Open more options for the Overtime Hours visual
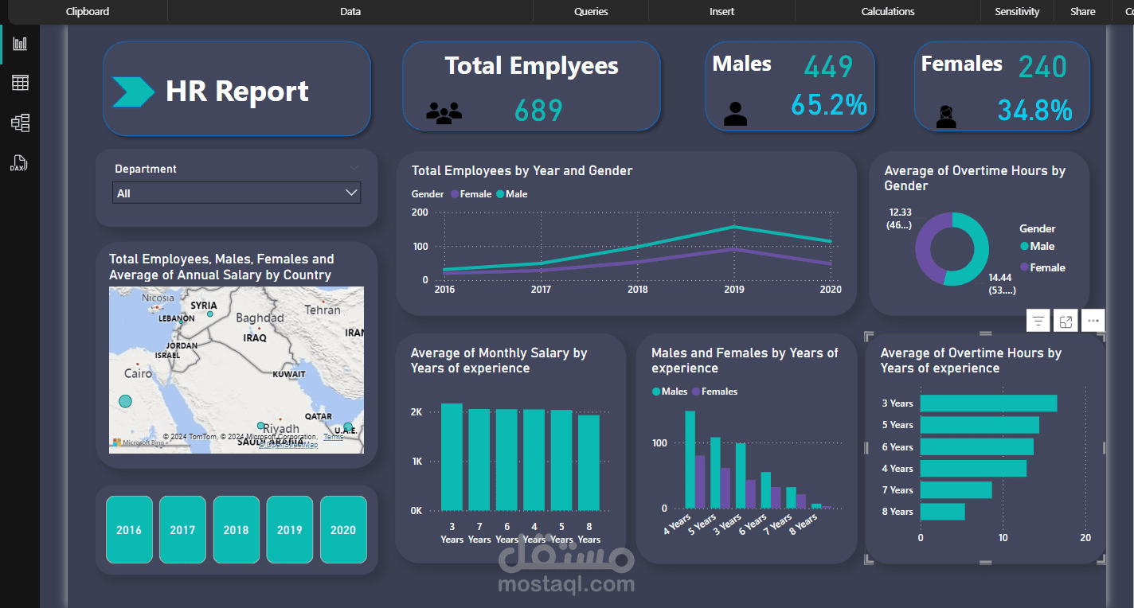1134x608 pixels. pyautogui.click(x=1093, y=320)
